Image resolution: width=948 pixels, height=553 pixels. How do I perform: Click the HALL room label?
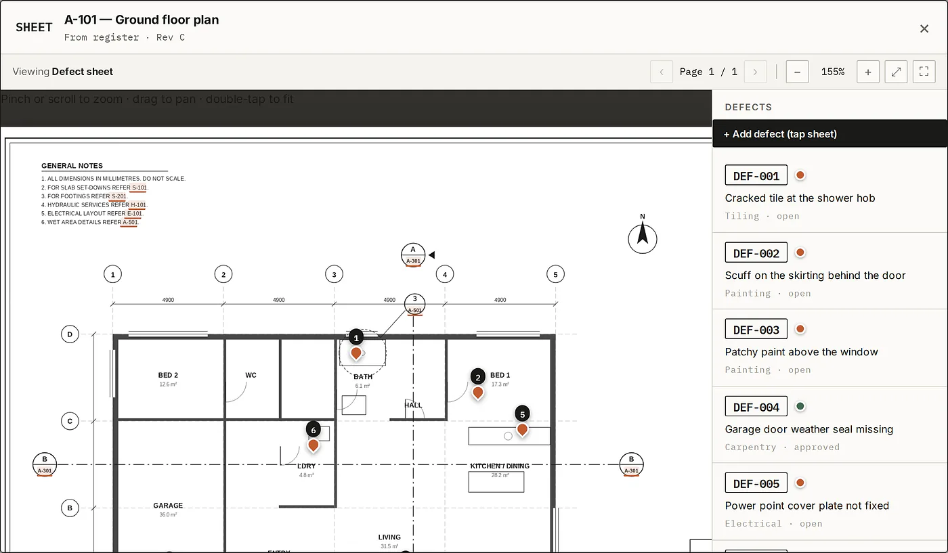[413, 405]
